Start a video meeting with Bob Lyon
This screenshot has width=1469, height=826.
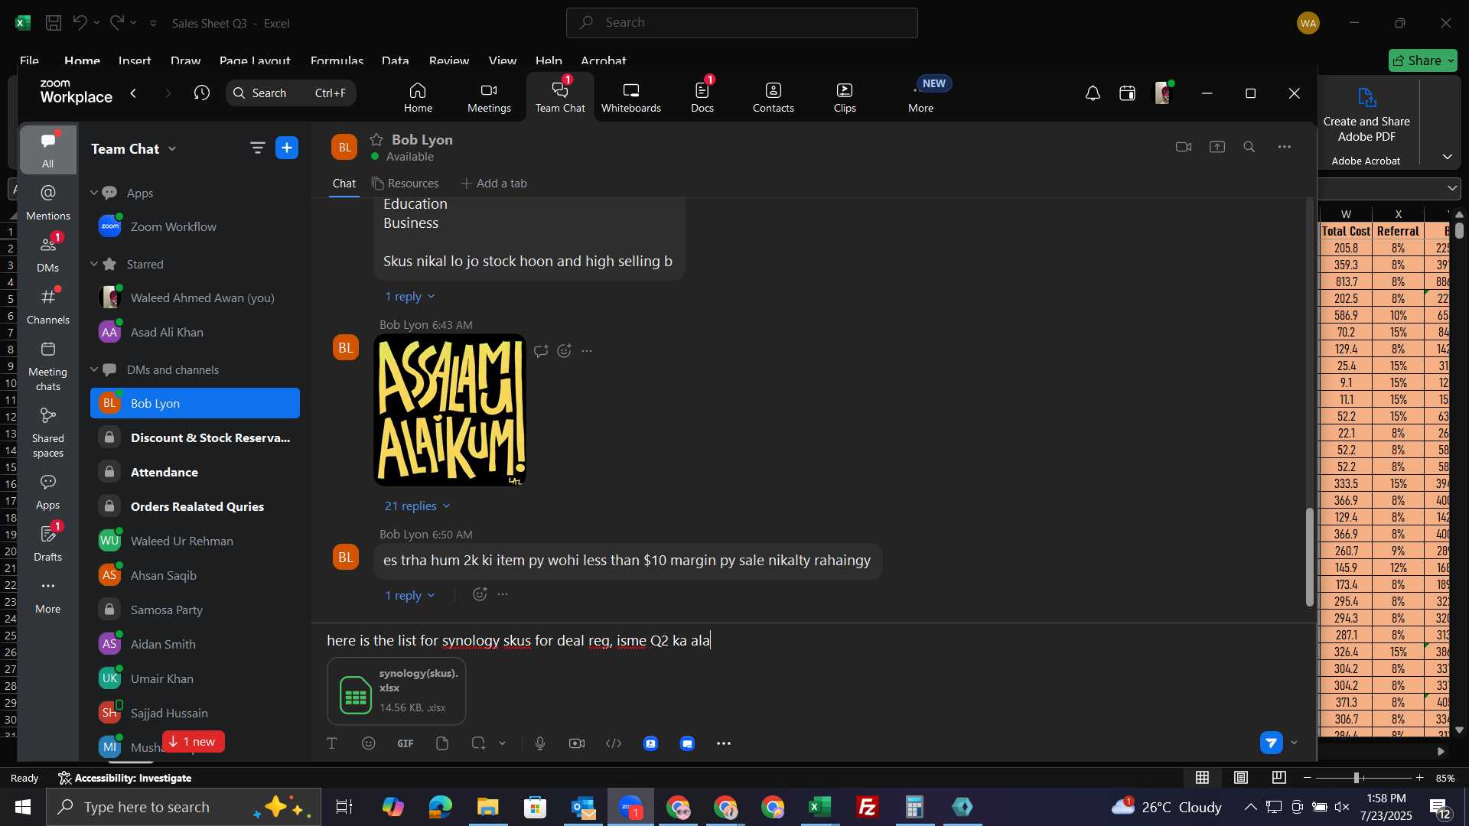pyautogui.click(x=1184, y=147)
